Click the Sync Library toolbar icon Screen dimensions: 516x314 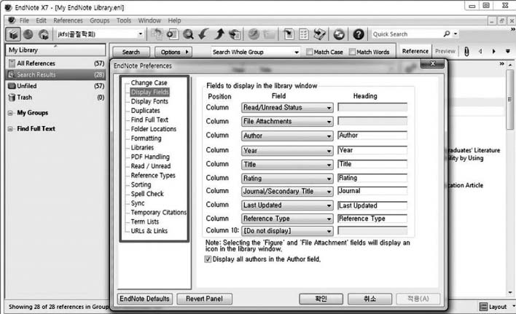point(339,34)
